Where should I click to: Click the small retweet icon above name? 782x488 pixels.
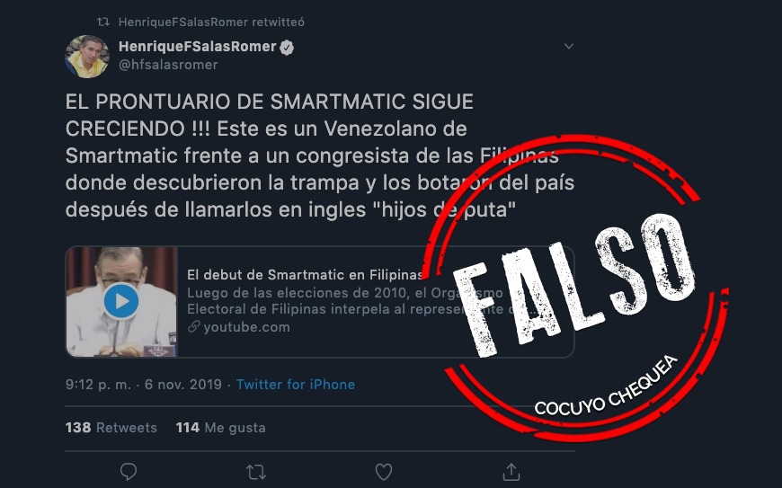[x=103, y=22]
